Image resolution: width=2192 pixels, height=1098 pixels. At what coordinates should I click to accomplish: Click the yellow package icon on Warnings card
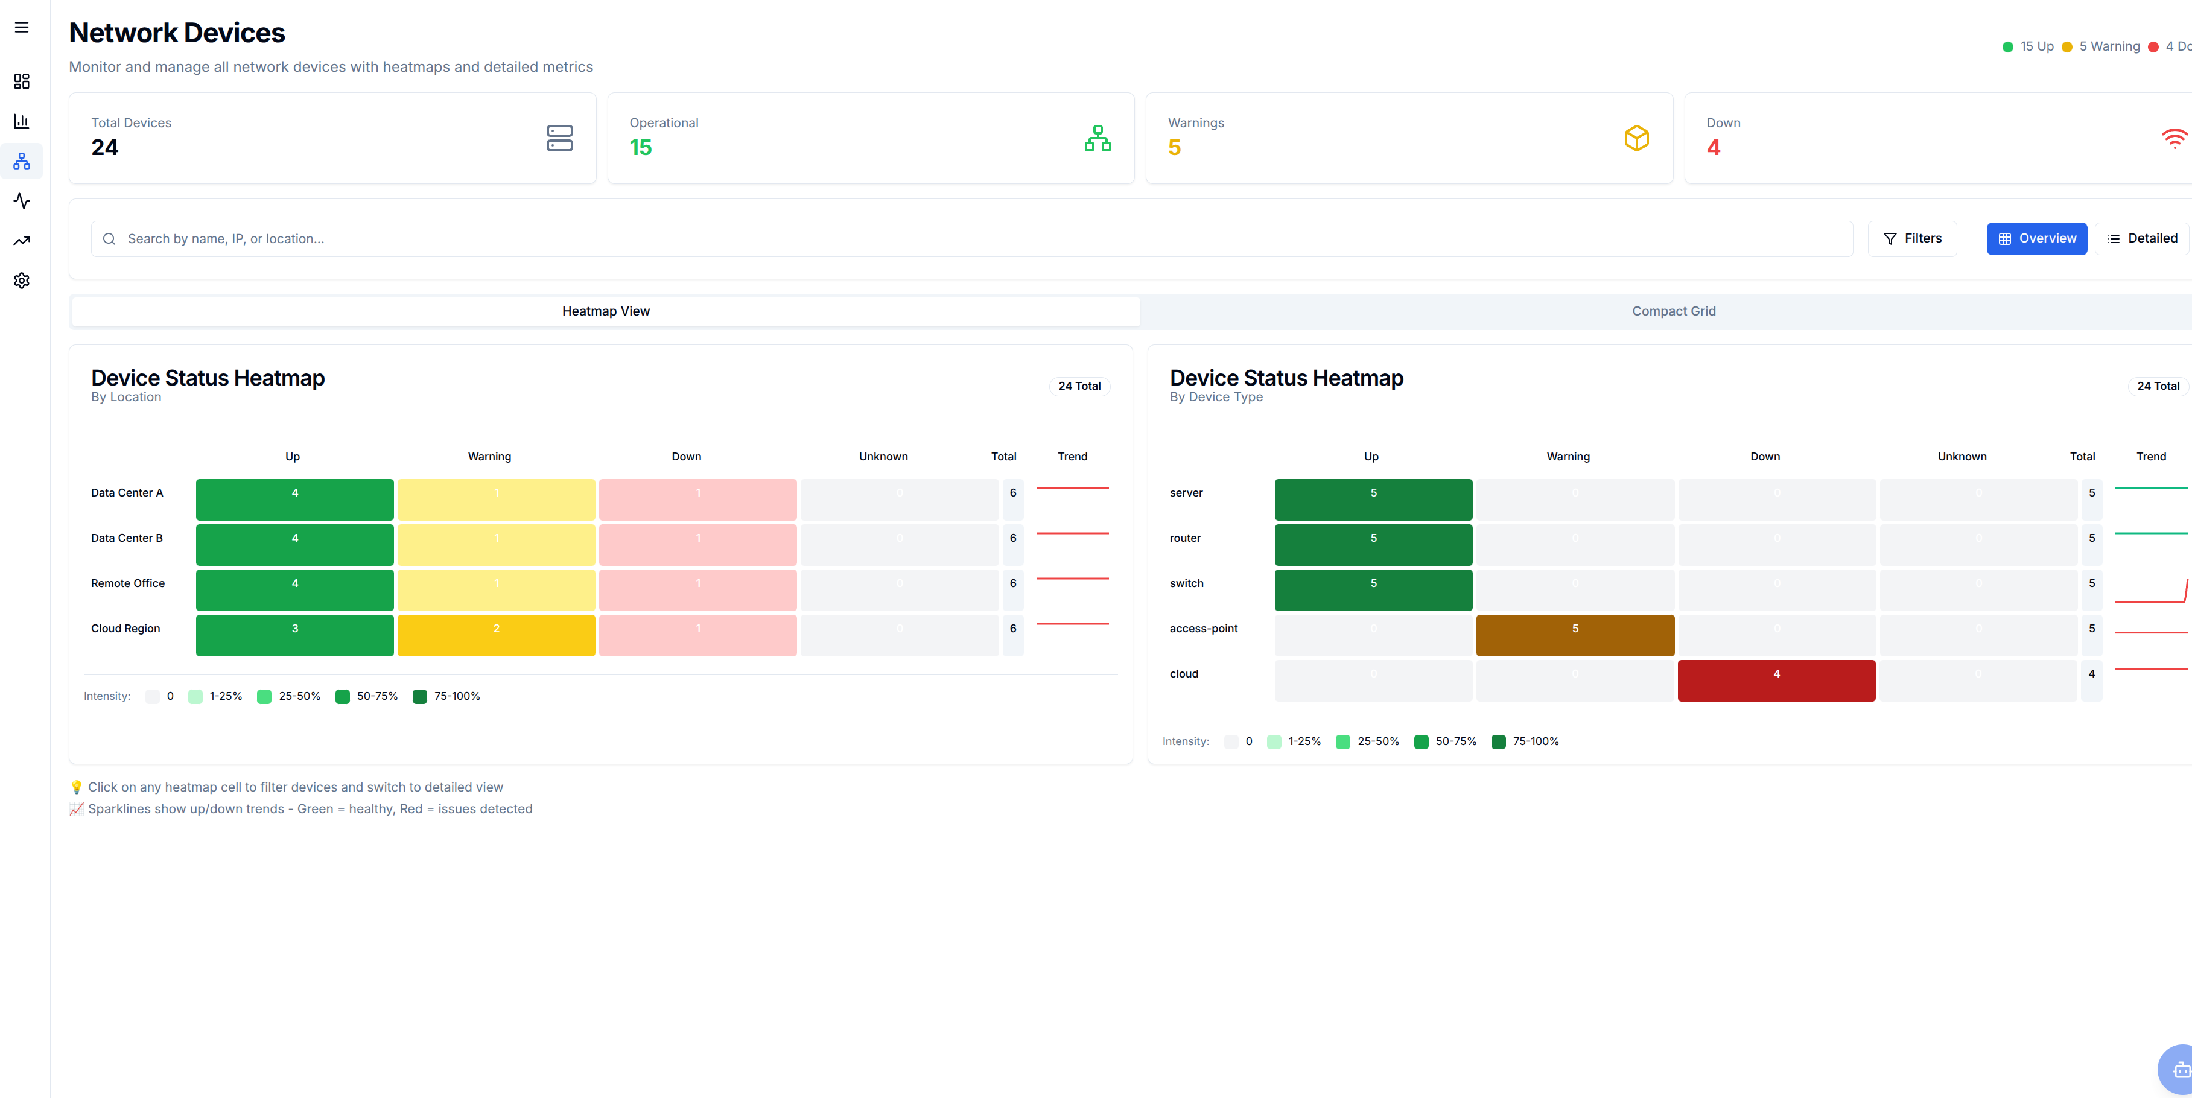(x=1636, y=138)
